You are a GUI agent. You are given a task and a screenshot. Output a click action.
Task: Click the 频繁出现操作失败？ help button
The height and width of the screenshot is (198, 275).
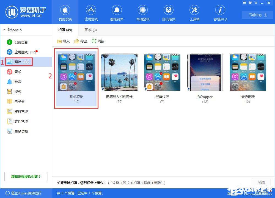pyautogui.click(x=26, y=177)
